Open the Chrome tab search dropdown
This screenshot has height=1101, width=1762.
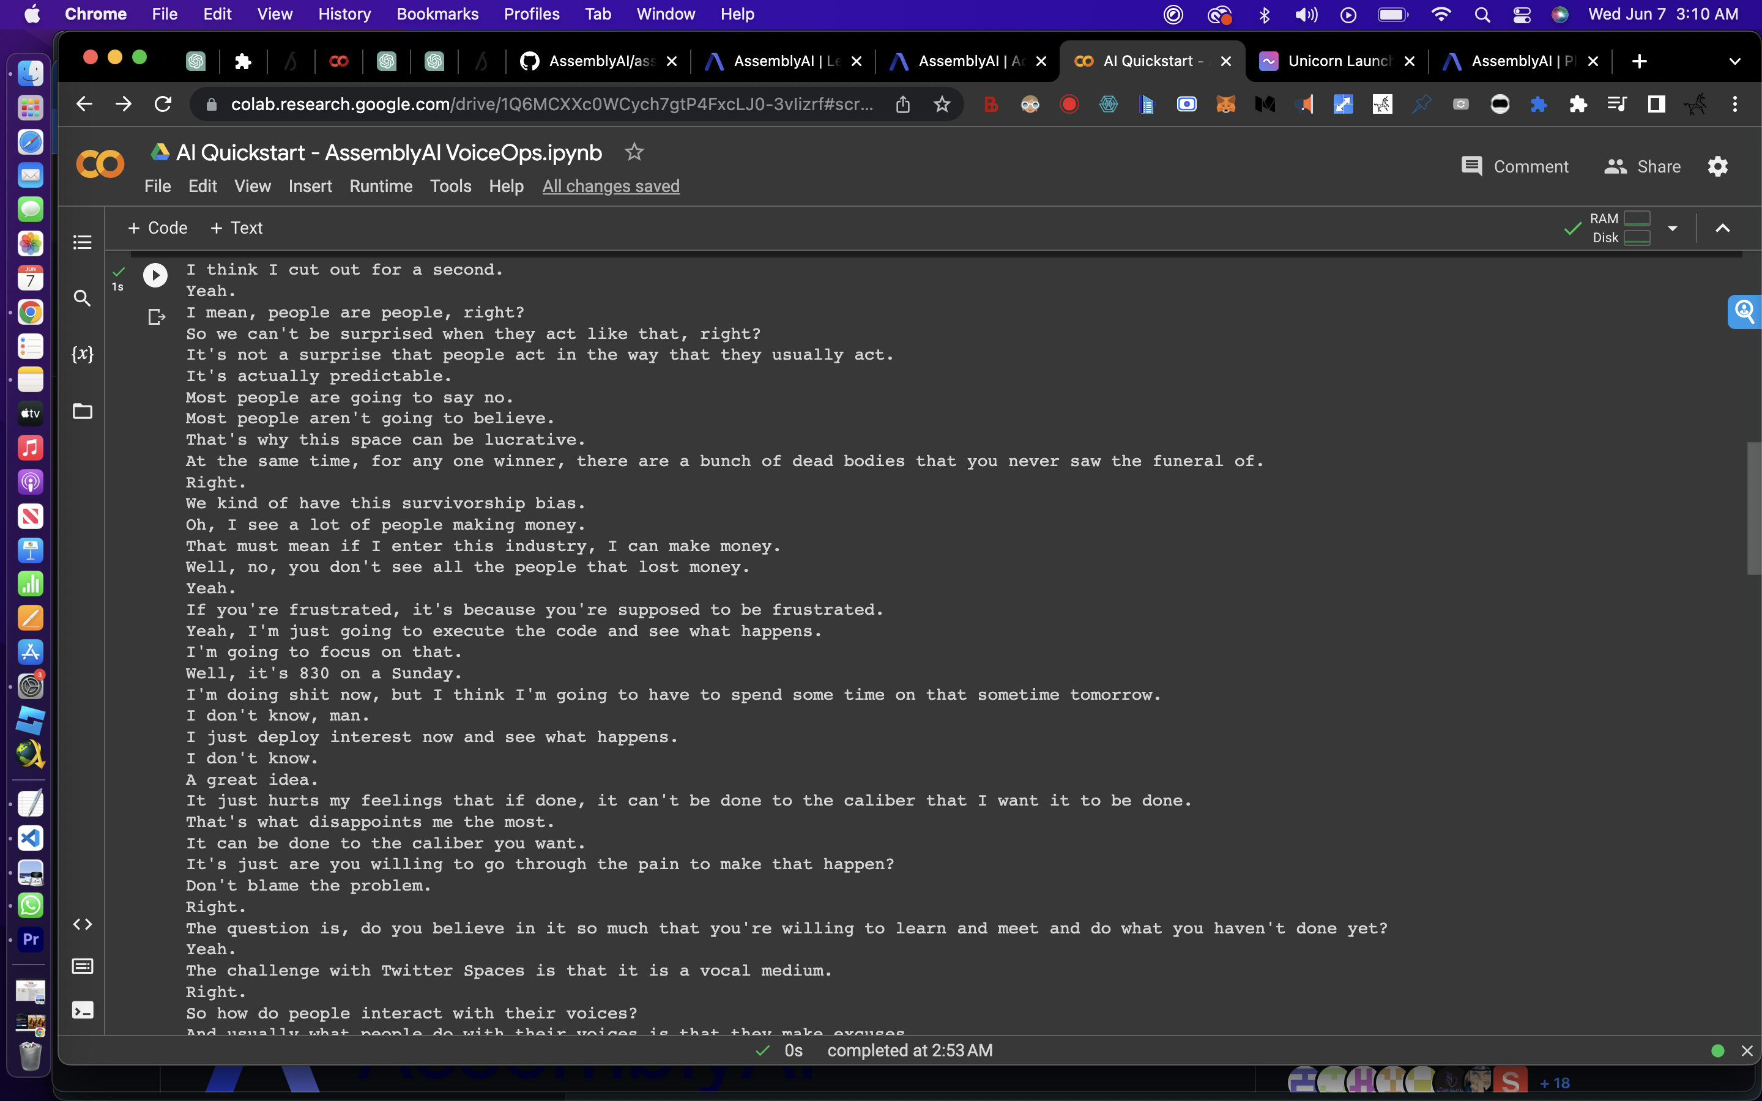click(1735, 61)
